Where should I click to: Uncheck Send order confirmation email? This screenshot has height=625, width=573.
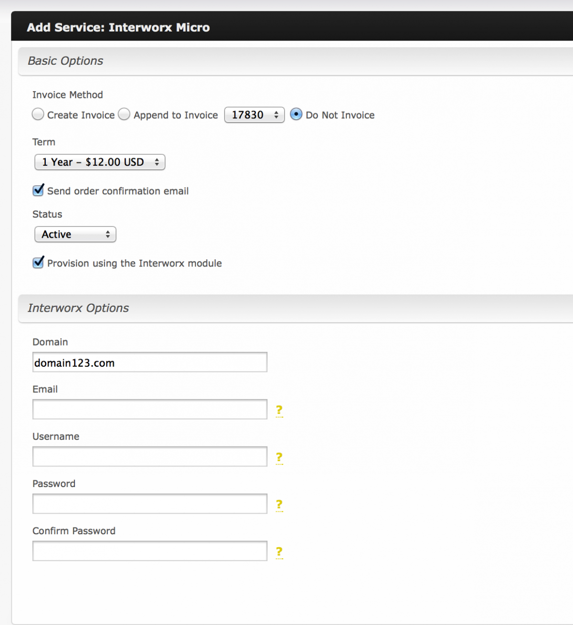[x=38, y=191]
